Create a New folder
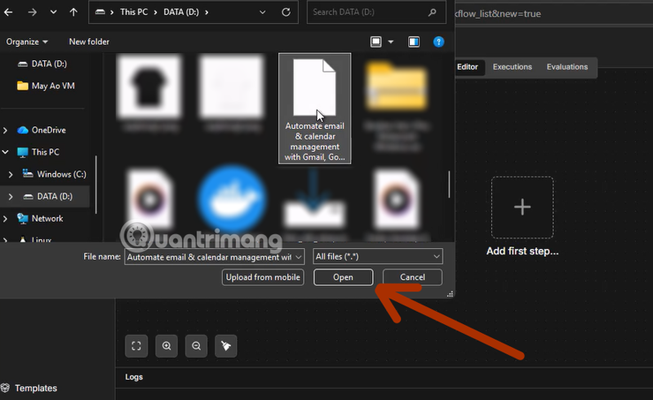 [89, 42]
